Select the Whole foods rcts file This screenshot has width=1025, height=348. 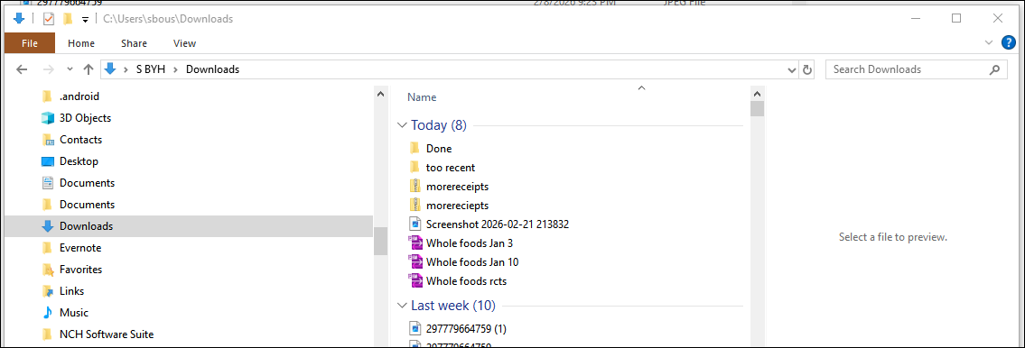[x=466, y=281]
